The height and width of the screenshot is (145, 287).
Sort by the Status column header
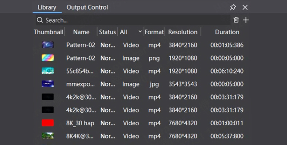[107, 32]
